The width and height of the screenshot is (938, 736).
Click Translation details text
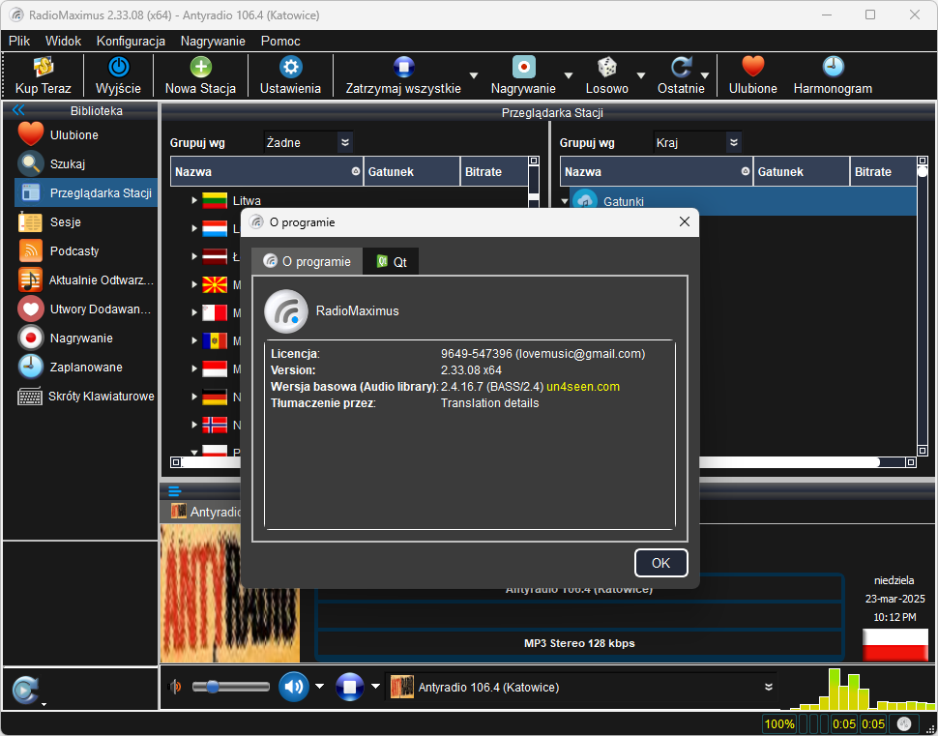[x=490, y=403]
